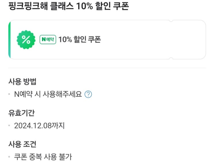Screen dimensions: 214x164
Task: Tap the N예약 시 사용해주세요 text
Action: pyautogui.click(x=48, y=94)
